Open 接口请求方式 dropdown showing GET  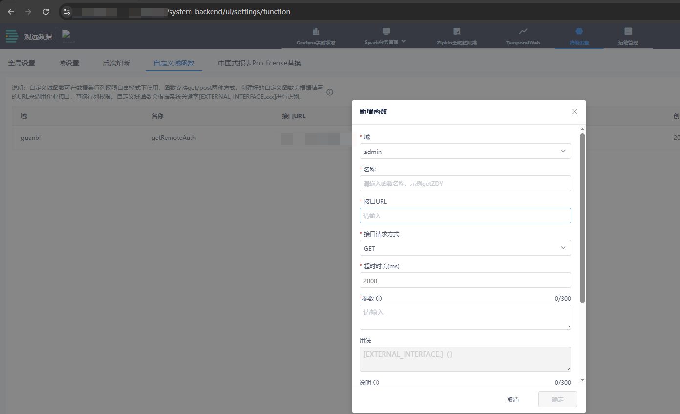click(465, 248)
